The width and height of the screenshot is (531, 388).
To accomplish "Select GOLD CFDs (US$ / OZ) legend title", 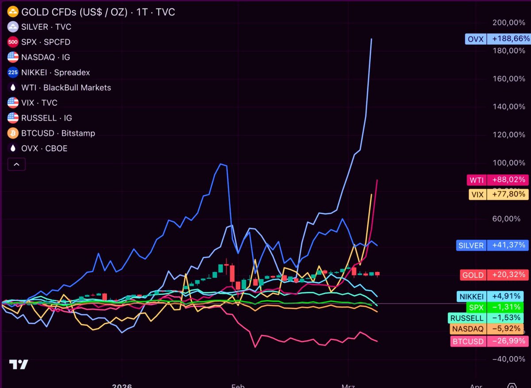I will pyautogui.click(x=99, y=12).
